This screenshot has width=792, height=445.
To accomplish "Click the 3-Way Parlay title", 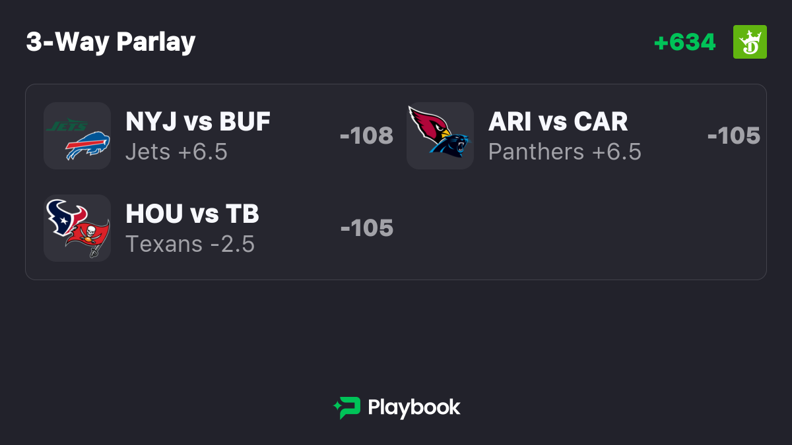I will point(111,42).
